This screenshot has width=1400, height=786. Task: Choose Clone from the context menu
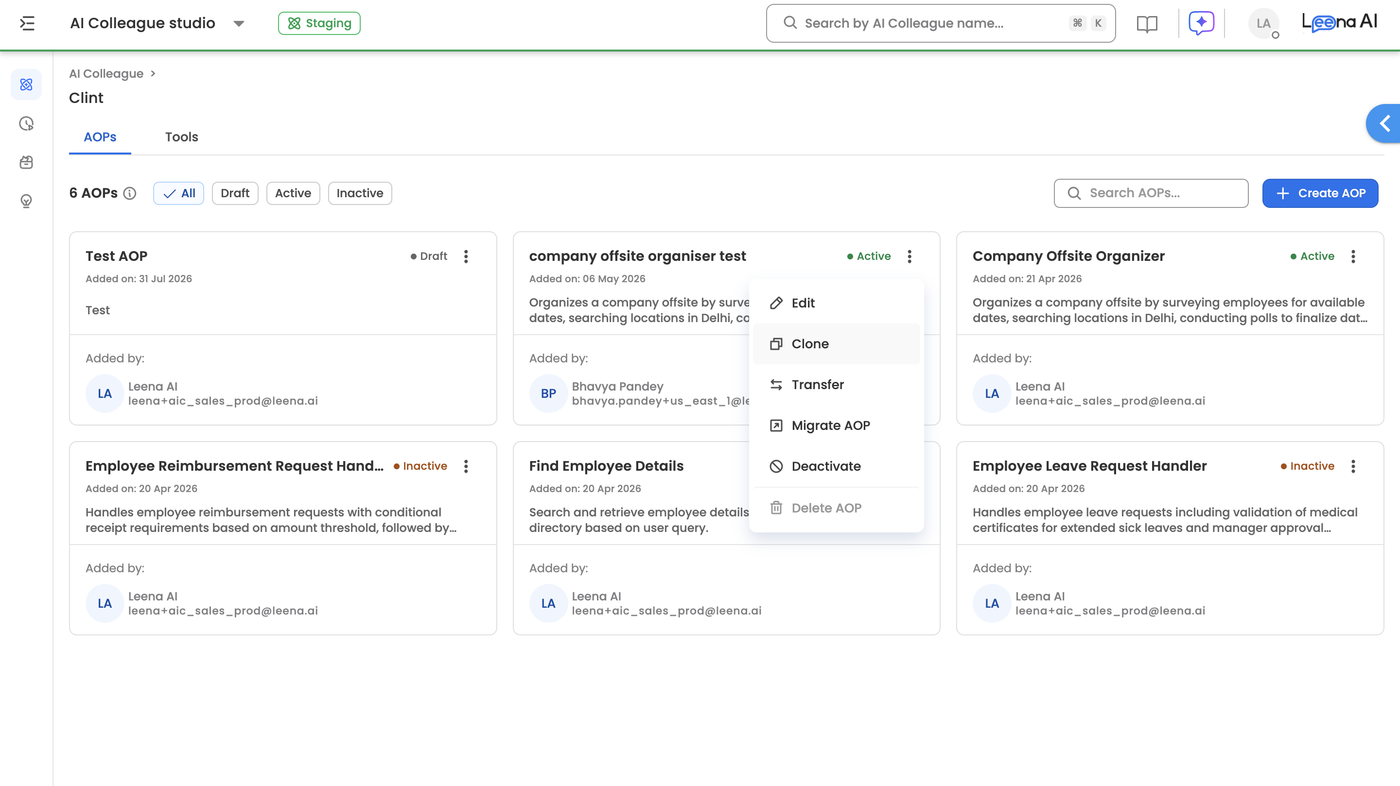point(836,344)
